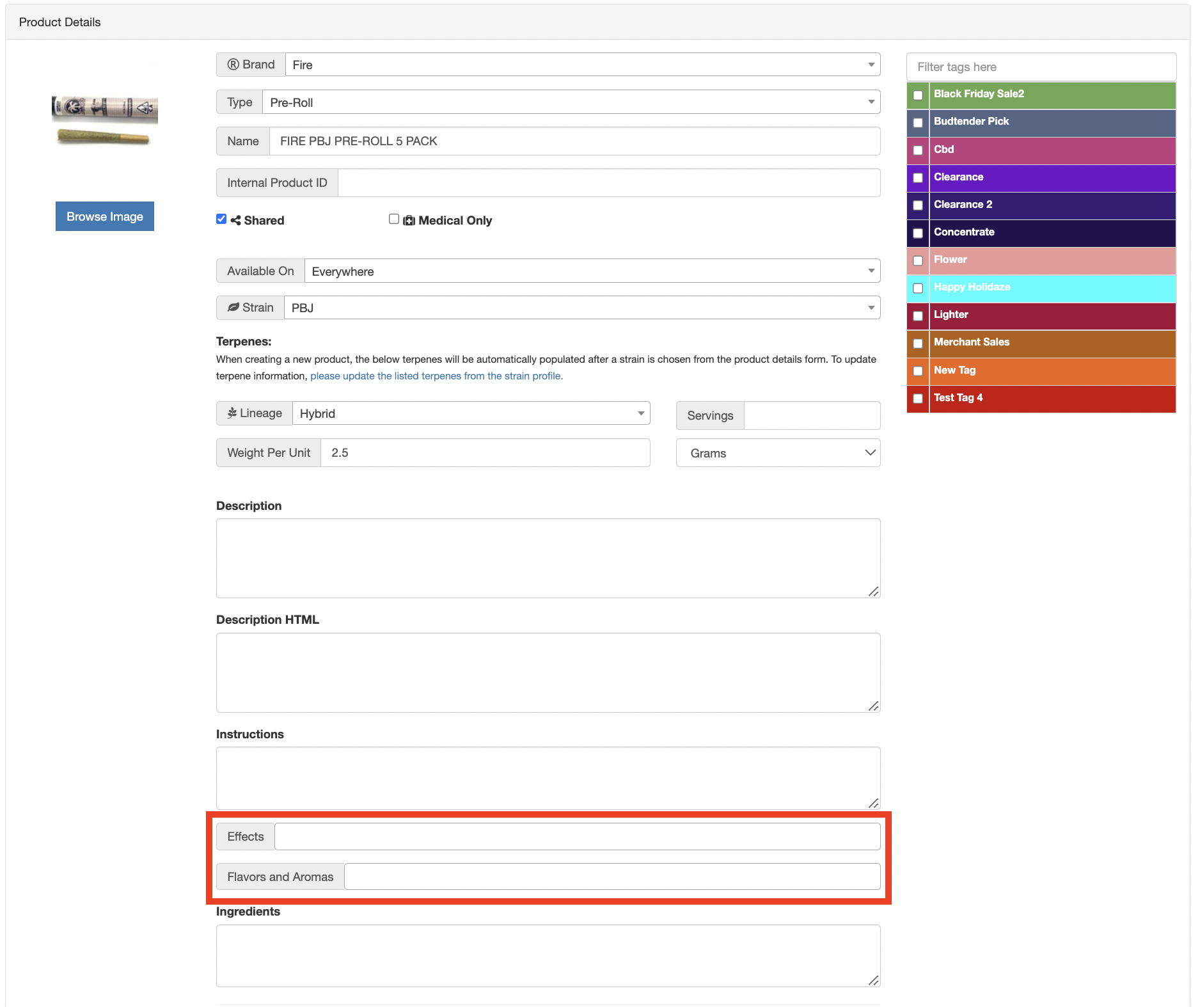Check the Happy Holidaze tag checkbox
The image size is (1200, 1007).
click(x=918, y=289)
